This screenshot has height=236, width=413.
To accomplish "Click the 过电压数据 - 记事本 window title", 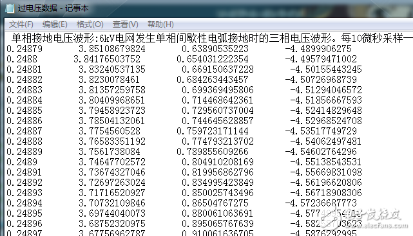I will pyautogui.click(x=53, y=8).
